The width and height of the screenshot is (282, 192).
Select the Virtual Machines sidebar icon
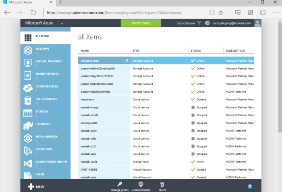point(28,63)
